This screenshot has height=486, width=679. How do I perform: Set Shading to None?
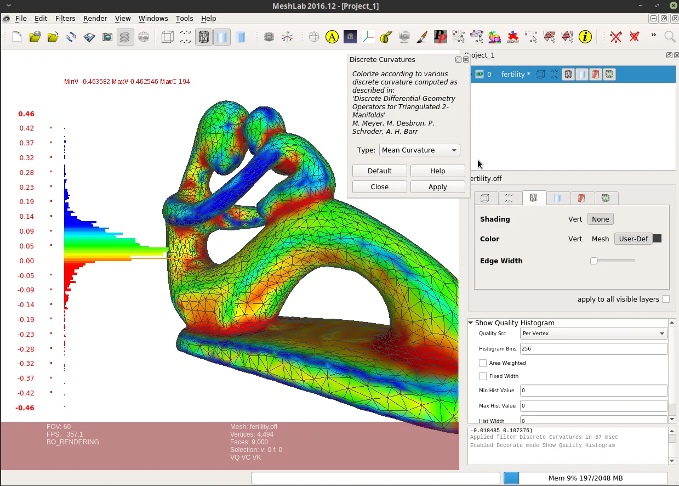[600, 219]
